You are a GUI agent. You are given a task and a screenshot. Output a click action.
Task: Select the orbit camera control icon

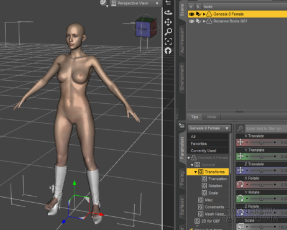168,13
